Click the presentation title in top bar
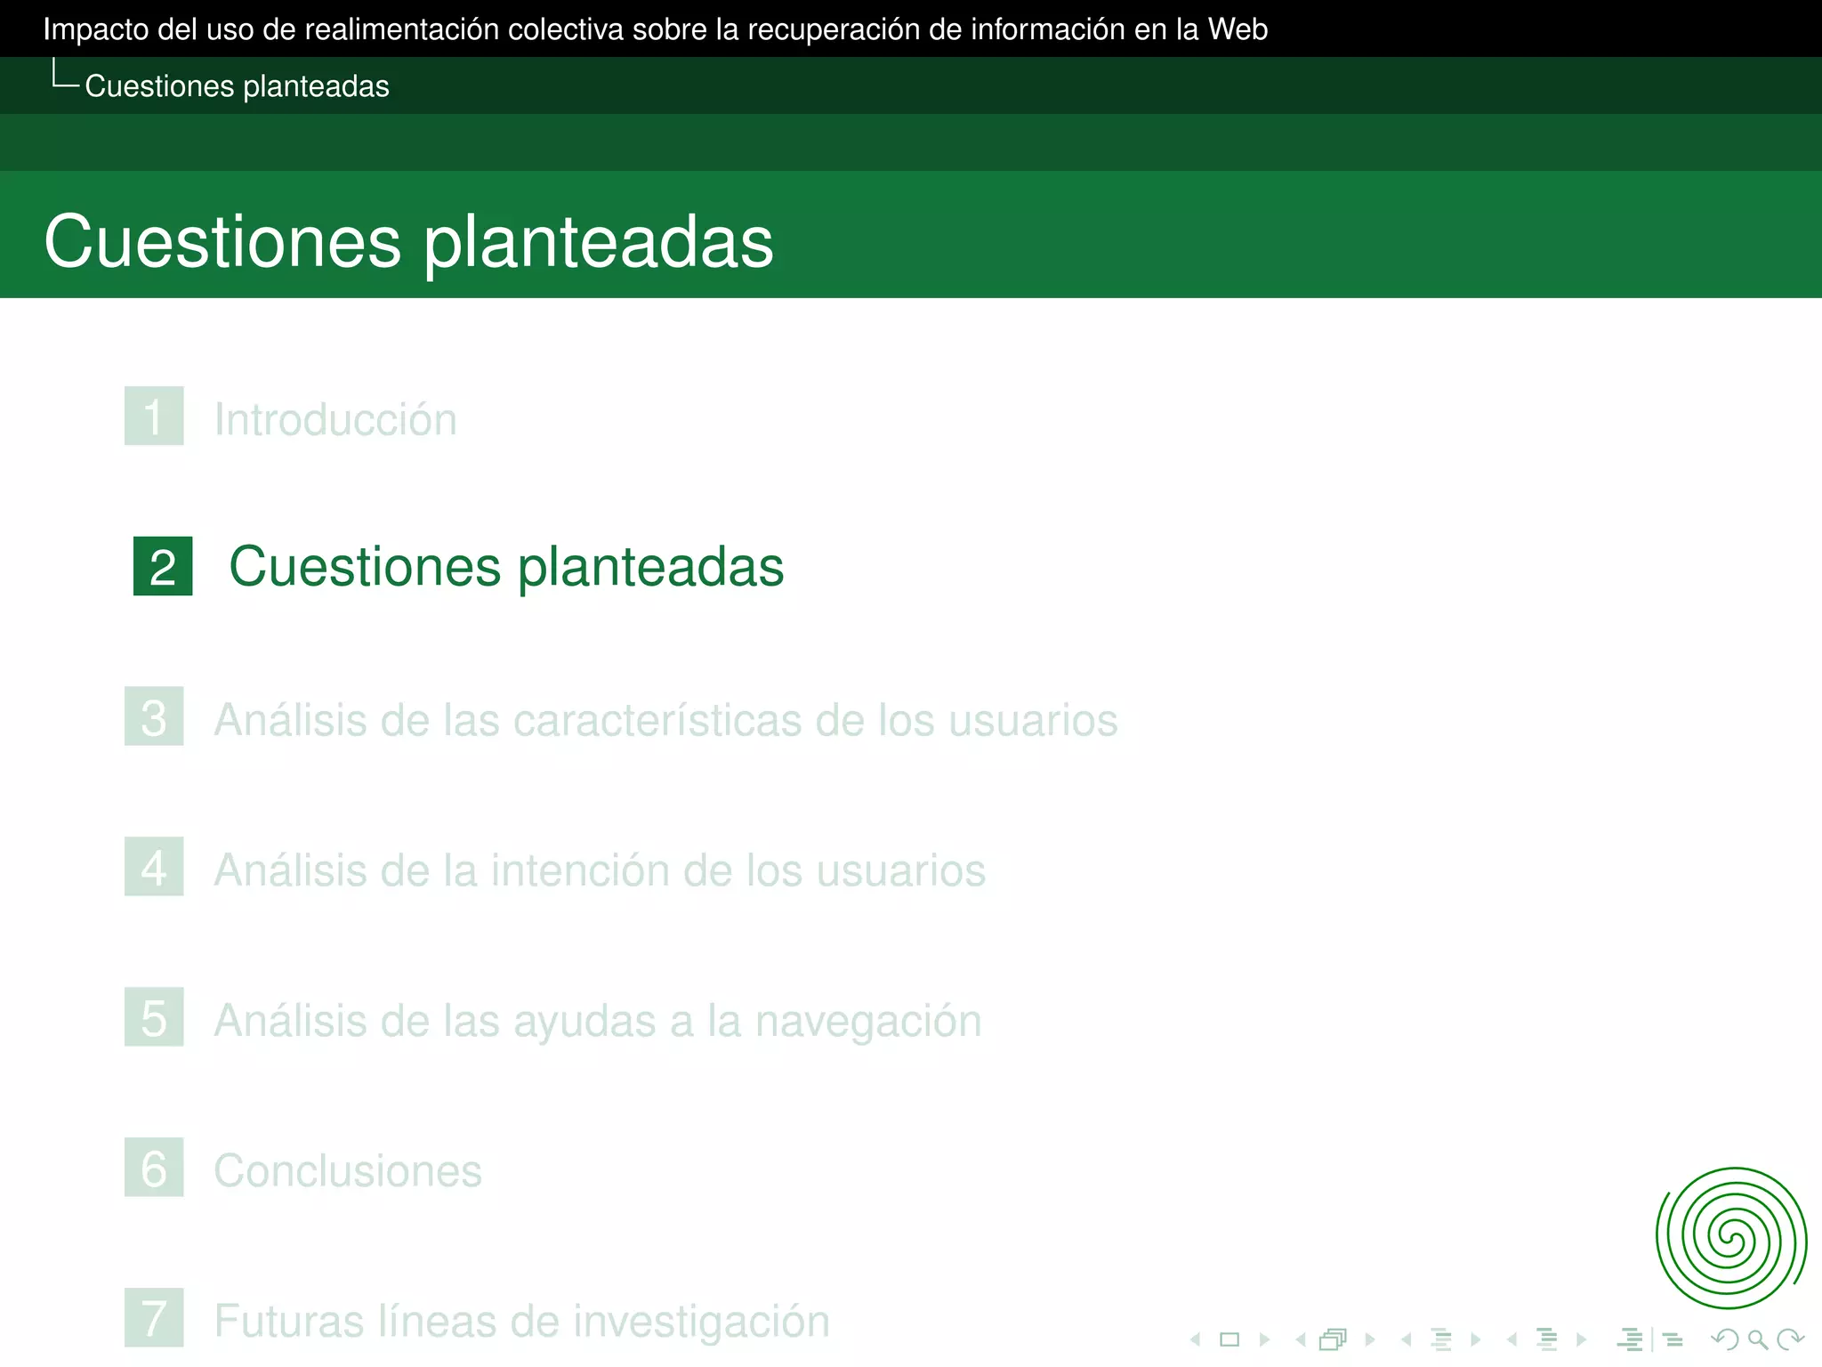This screenshot has height=1367, width=1822. tap(656, 29)
